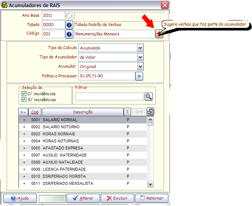
Task: Click the Folhas a Processar double-arrow button
Action: point(139,76)
